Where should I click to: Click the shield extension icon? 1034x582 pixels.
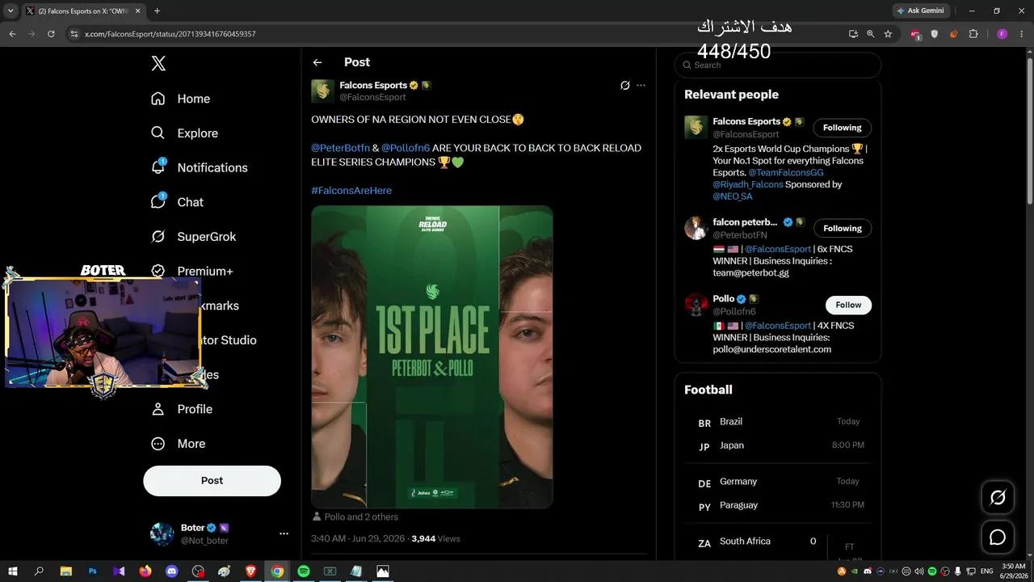tap(935, 34)
